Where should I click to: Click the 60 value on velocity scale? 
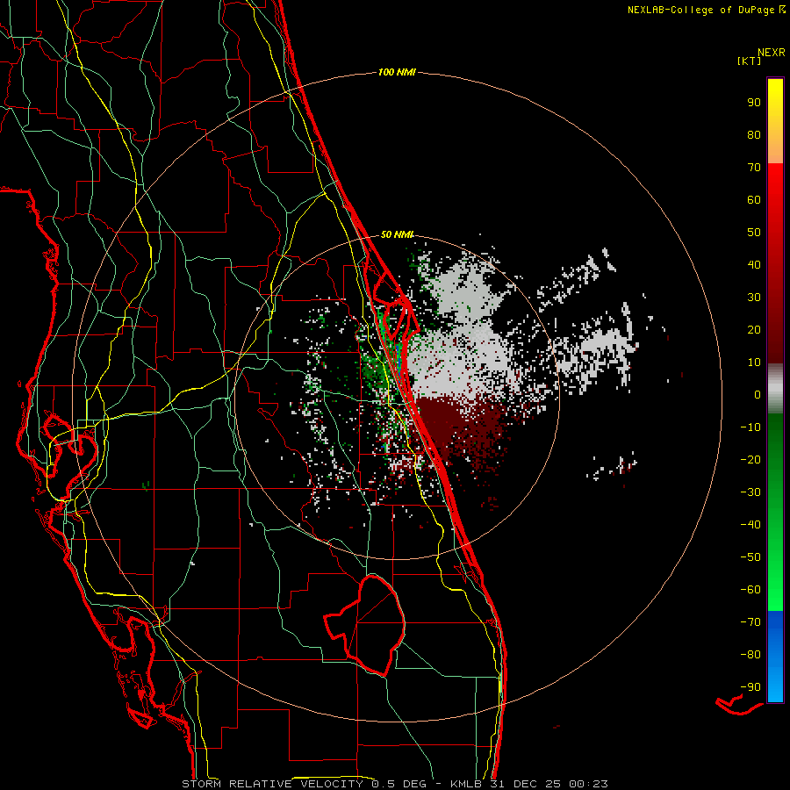click(754, 199)
